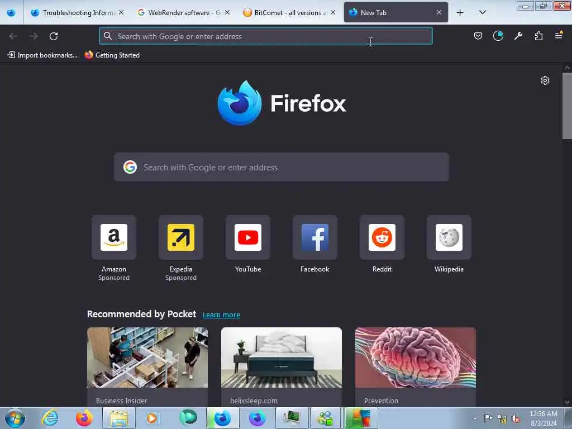This screenshot has height=429, width=572.
Task: Open Business Insider Pocket story thumbnail
Action: coord(147,357)
